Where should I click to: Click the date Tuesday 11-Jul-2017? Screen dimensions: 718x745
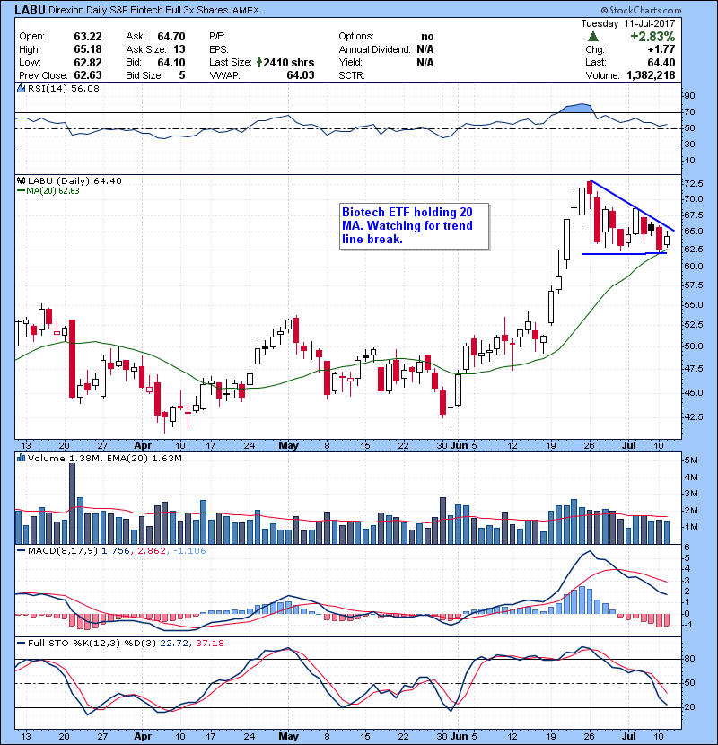click(x=627, y=23)
